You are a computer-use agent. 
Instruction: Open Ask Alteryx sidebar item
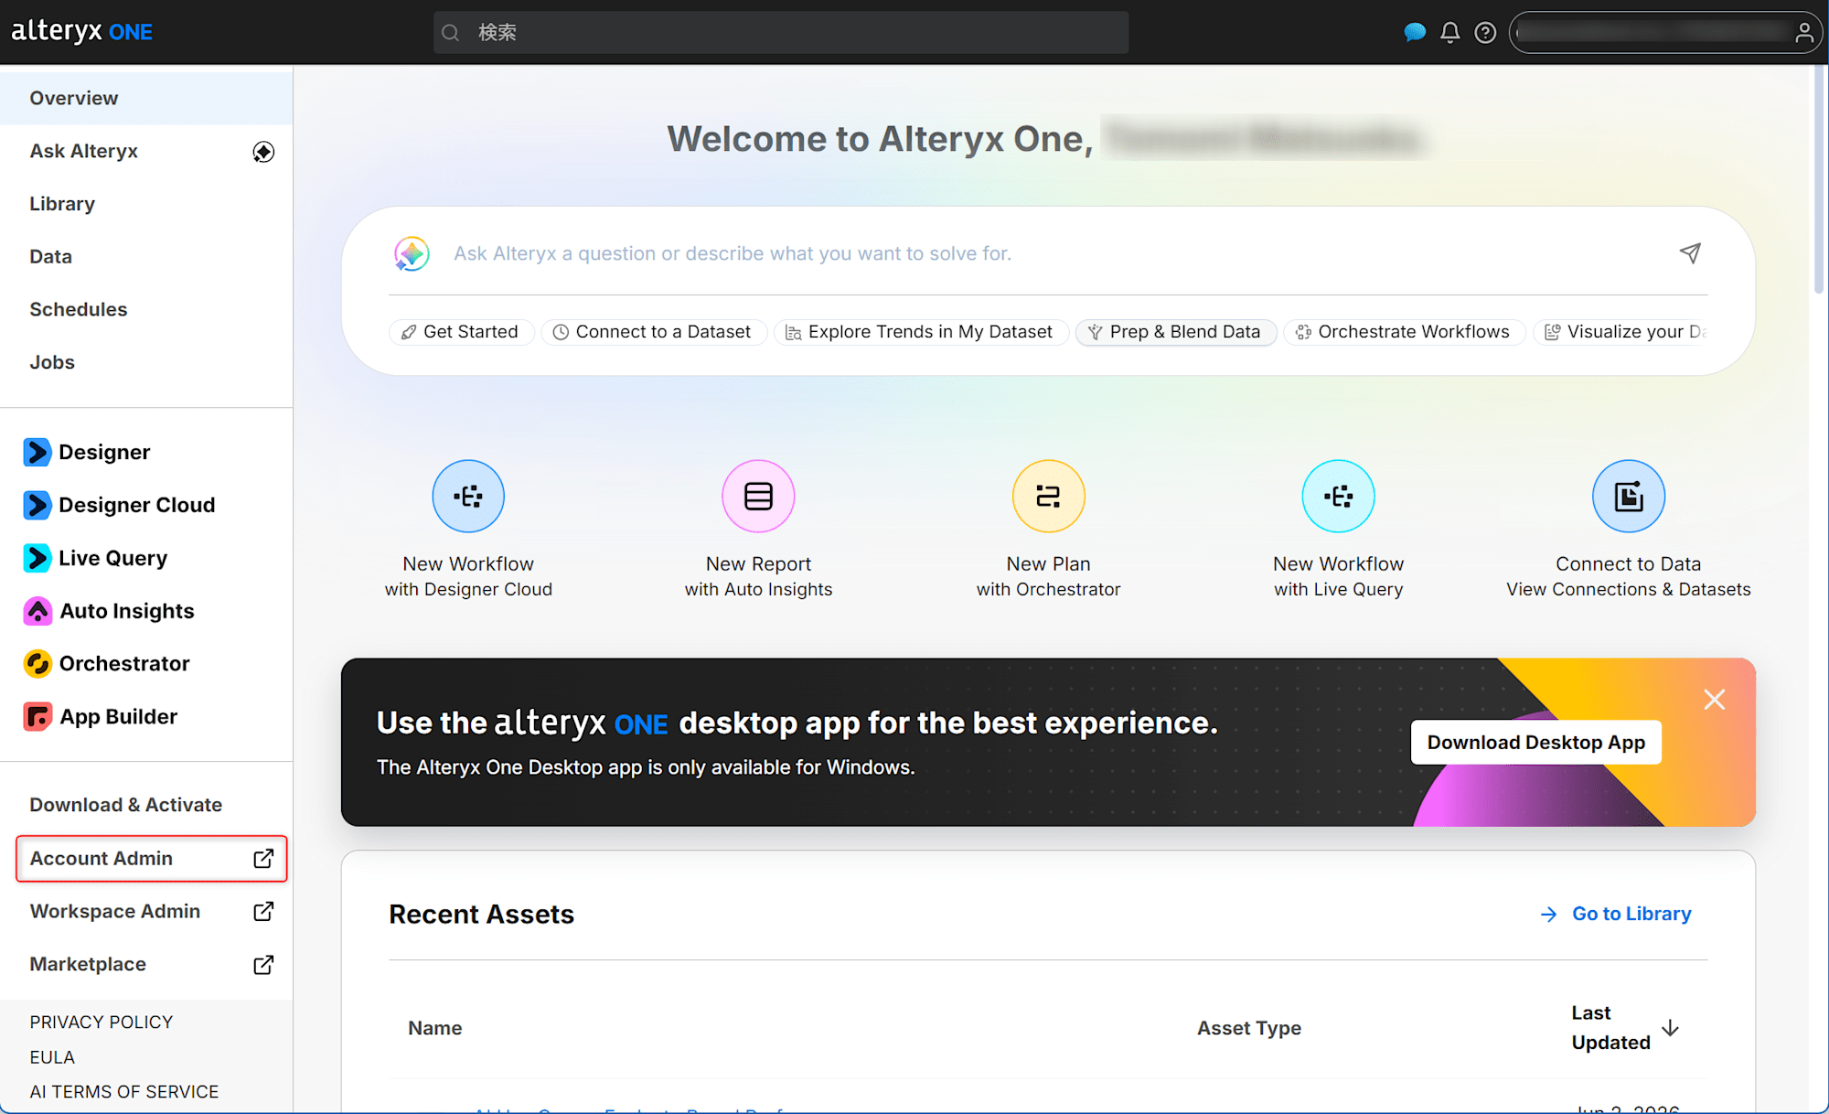pyautogui.click(x=146, y=151)
